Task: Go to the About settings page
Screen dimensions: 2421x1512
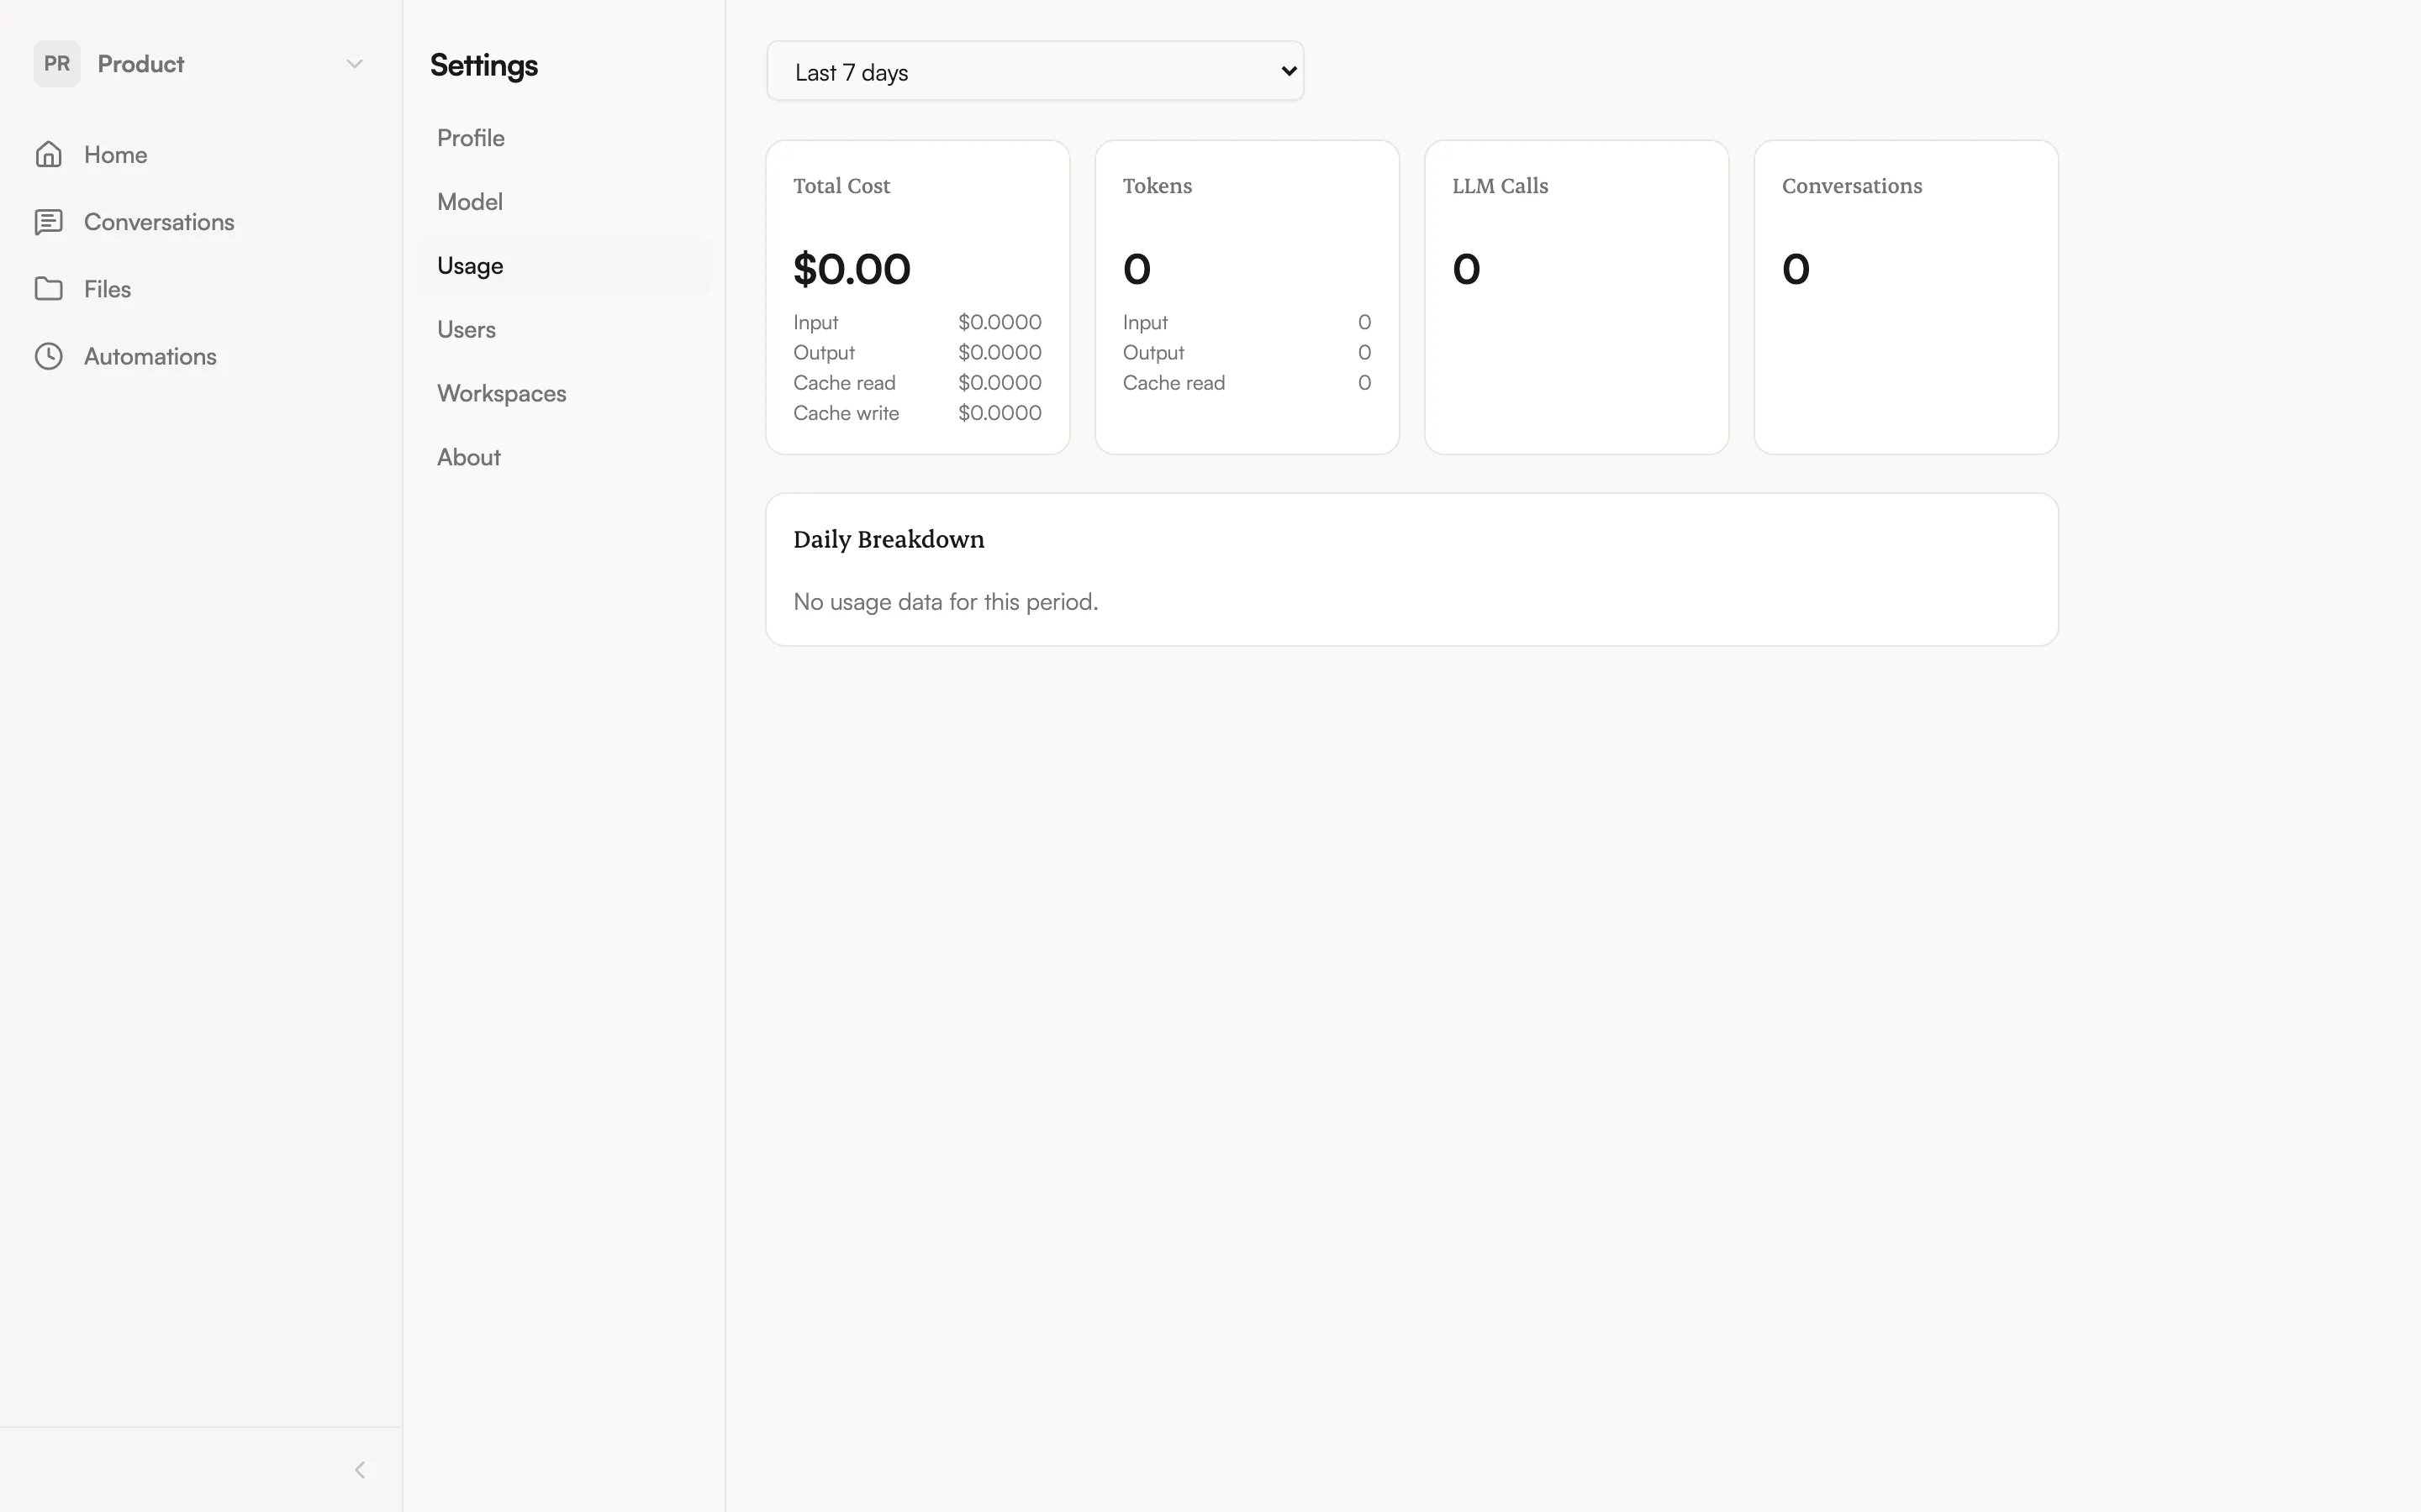Action: click(x=468, y=457)
